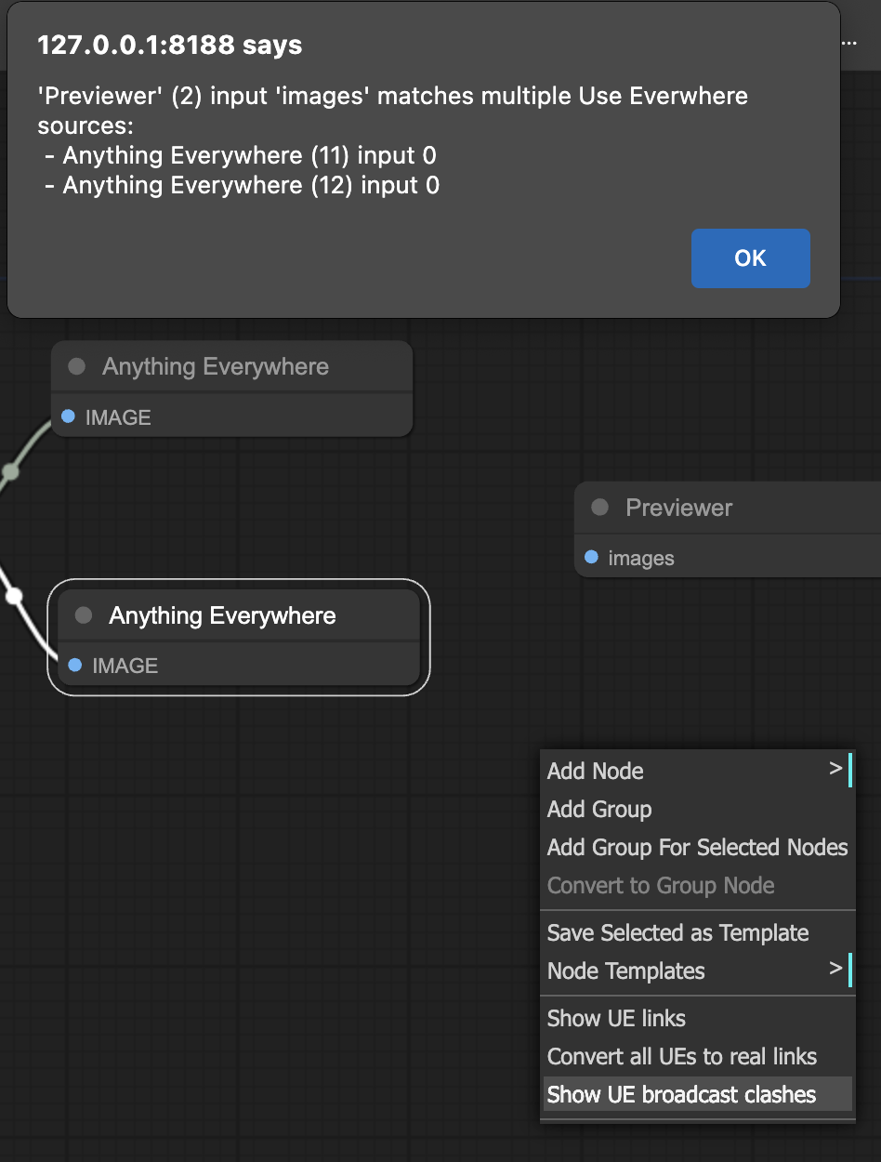
Task: Click the IMAGE input slot on selected node
Action: 75,665
